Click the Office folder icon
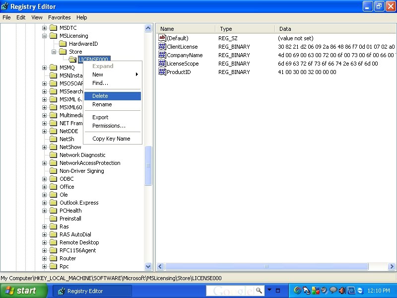 click(x=54, y=187)
